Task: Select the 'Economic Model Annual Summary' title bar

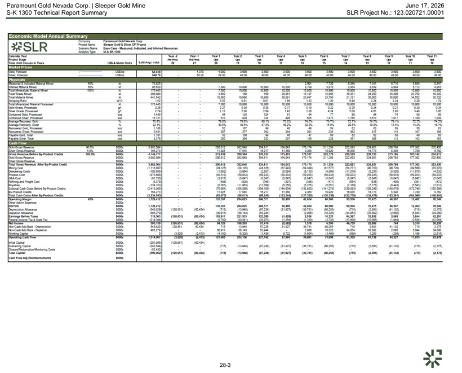Action: (x=225, y=36)
